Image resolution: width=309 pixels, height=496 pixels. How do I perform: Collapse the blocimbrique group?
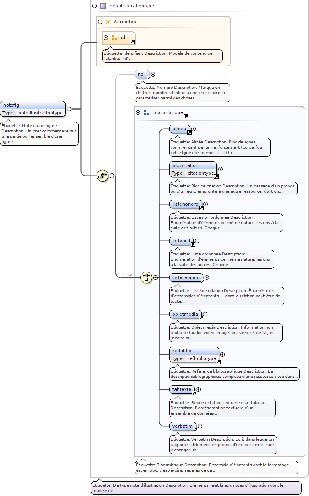click(x=138, y=113)
